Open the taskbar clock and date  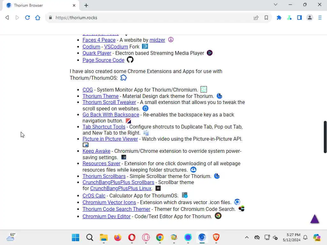[x=292, y=237]
